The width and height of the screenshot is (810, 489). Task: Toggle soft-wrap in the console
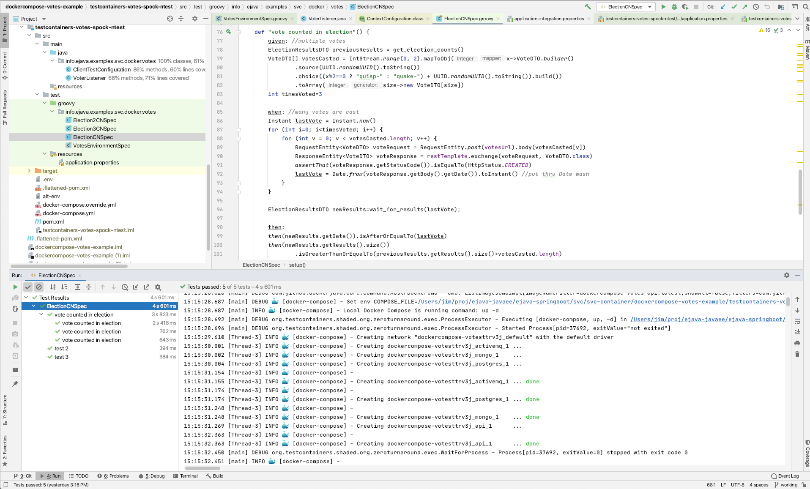tap(797, 321)
